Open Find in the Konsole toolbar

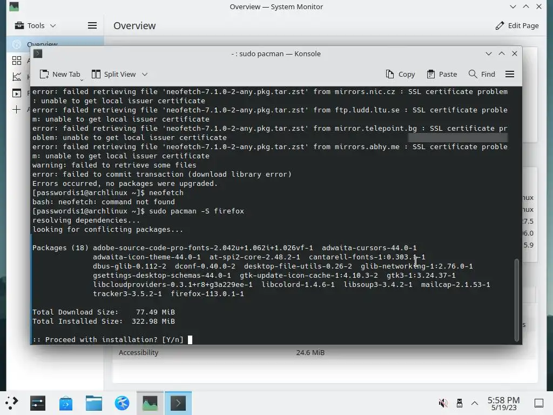(482, 75)
